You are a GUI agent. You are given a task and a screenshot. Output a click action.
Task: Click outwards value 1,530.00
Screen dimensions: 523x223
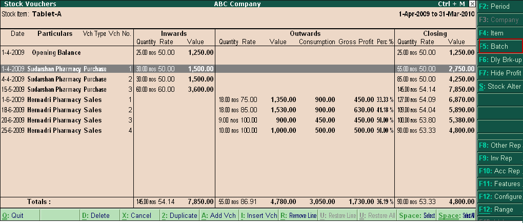click(283, 110)
